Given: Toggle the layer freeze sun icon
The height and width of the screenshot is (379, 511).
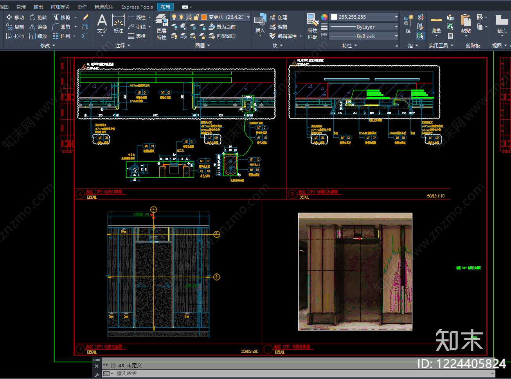Looking at the screenshot, I should point(181,17).
